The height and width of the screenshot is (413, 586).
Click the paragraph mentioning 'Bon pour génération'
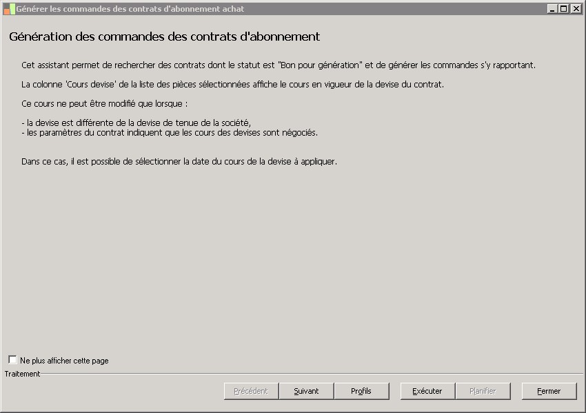click(279, 65)
